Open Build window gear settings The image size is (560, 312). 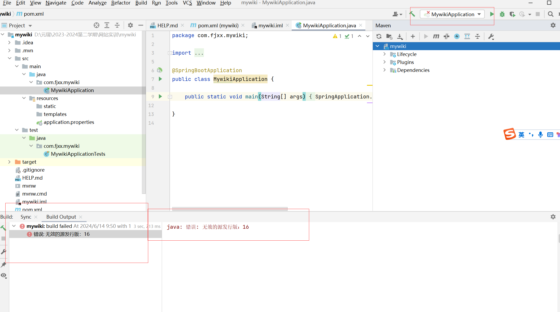(x=553, y=217)
